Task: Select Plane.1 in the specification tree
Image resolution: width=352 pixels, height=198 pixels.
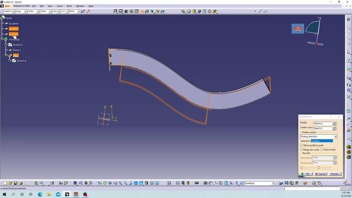Action: (17, 50)
